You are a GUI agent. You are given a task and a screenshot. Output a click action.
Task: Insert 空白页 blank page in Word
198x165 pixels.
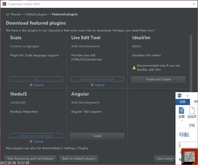[192, 113]
